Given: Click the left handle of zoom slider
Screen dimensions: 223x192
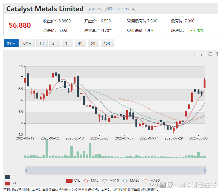Looking at the screenshot, I should 26,170.
